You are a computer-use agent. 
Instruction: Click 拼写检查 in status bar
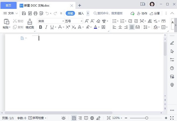click(37, 118)
